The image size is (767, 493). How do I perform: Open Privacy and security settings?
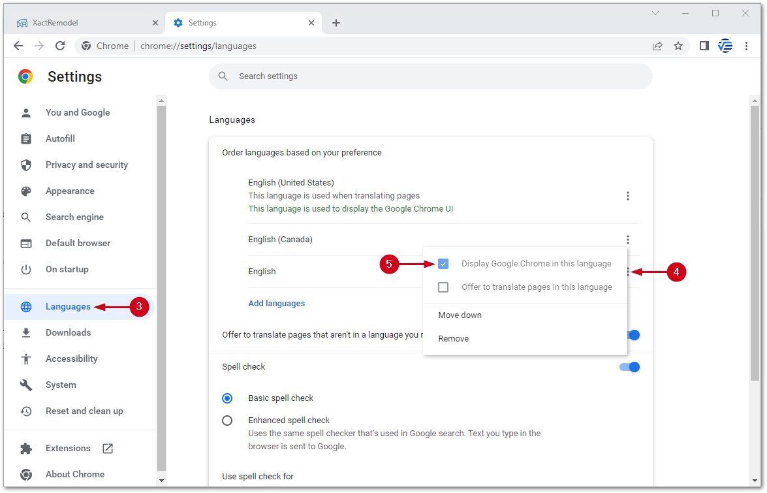coord(86,165)
